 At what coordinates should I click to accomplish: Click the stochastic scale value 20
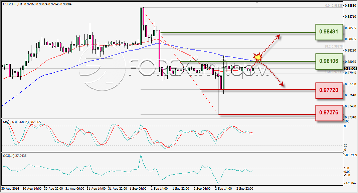click(346, 146)
